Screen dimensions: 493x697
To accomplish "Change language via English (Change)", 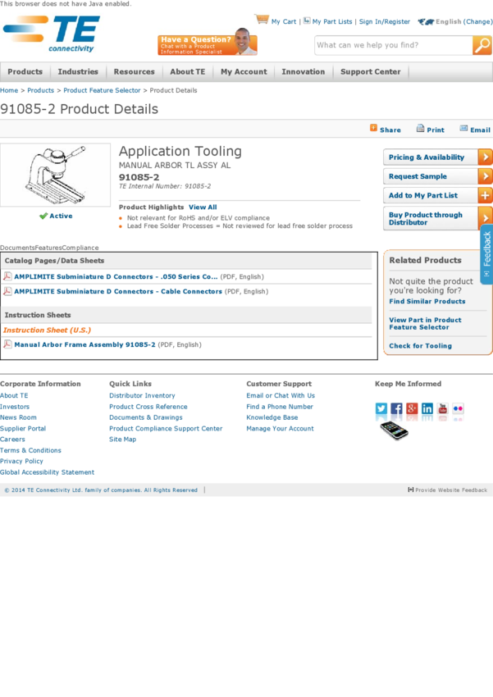I will [x=463, y=21].
